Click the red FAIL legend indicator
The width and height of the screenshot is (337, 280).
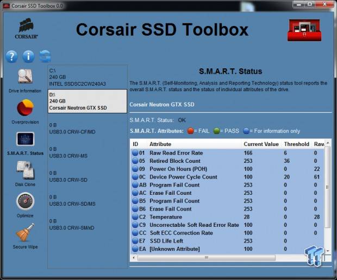click(x=190, y=131)
